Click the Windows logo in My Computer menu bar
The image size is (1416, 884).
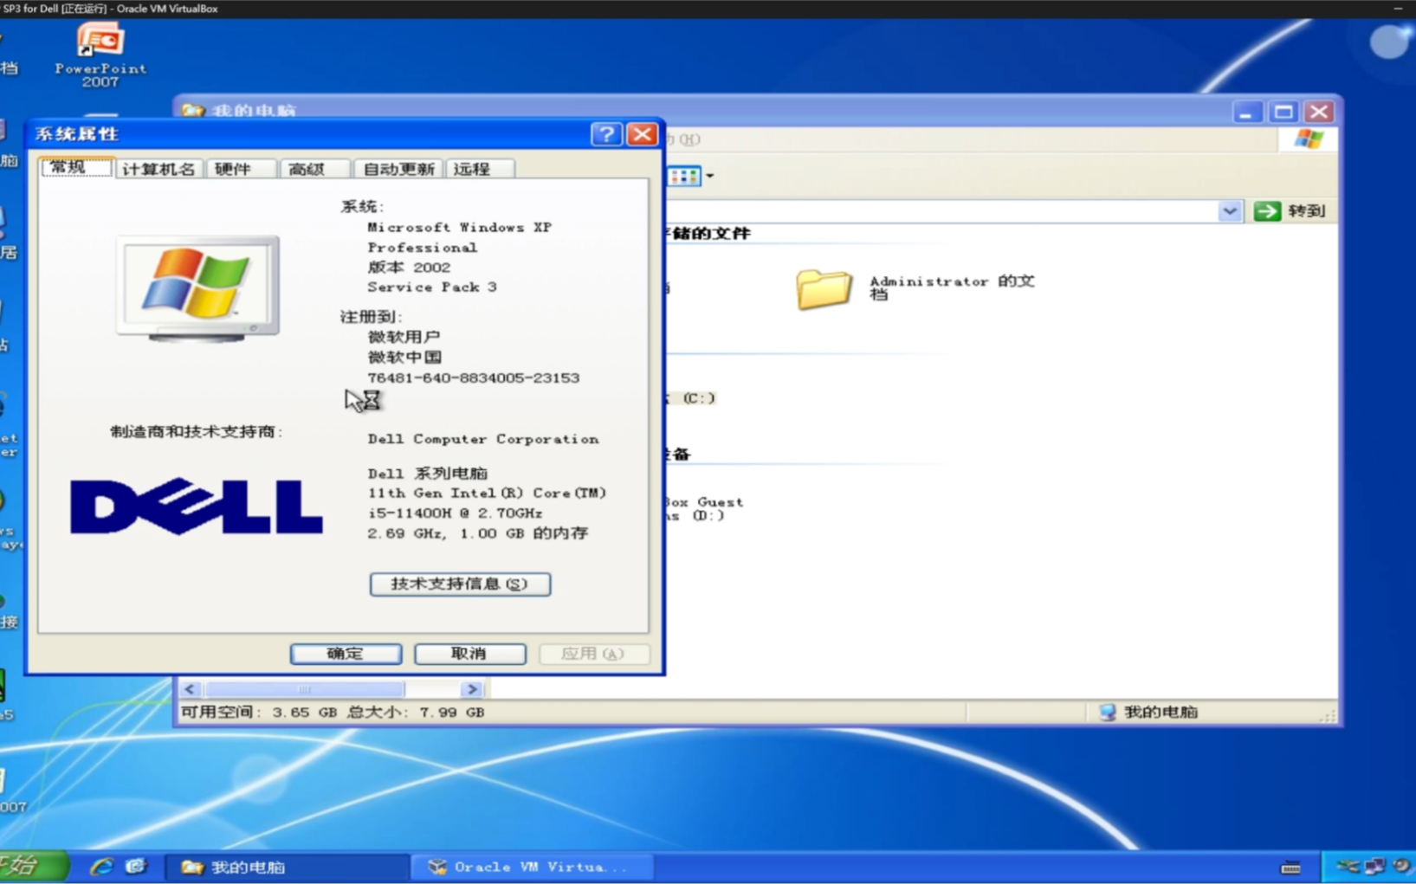[x=1309, y=139]
